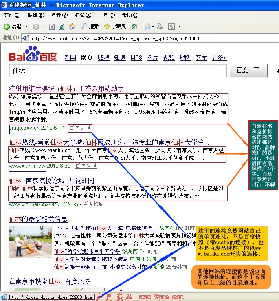Open the 帮助(H) menu
This screenshot has height=301, width=279.
point(130,15)
